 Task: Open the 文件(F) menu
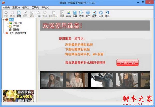6,7
